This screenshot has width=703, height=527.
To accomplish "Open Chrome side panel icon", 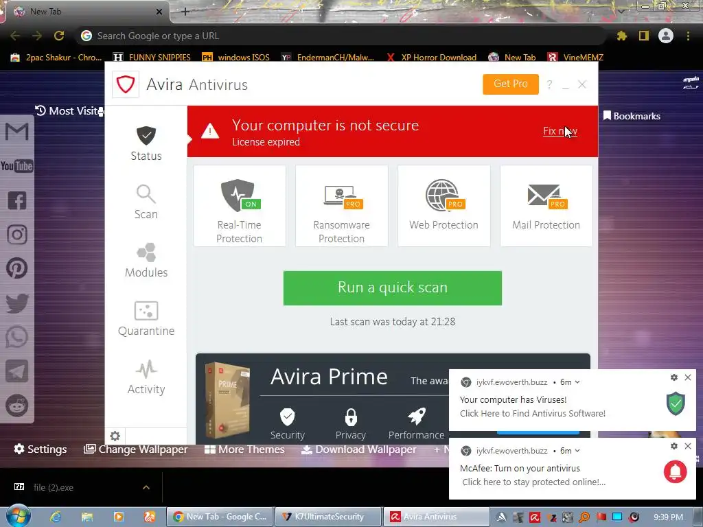I will [x=644, y=36].
